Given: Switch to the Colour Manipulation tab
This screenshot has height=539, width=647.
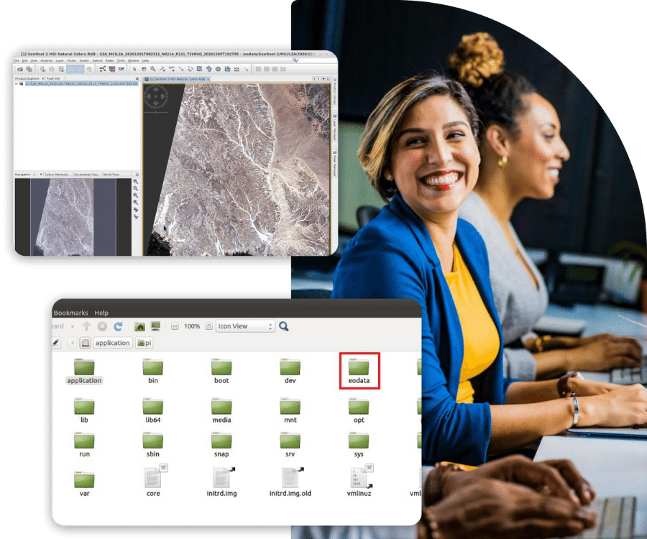Looking at the screenshot, I should (x=59, y=175).
